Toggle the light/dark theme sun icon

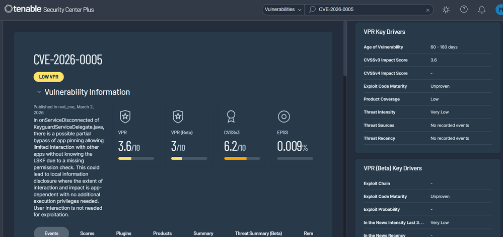click(446, 10)
